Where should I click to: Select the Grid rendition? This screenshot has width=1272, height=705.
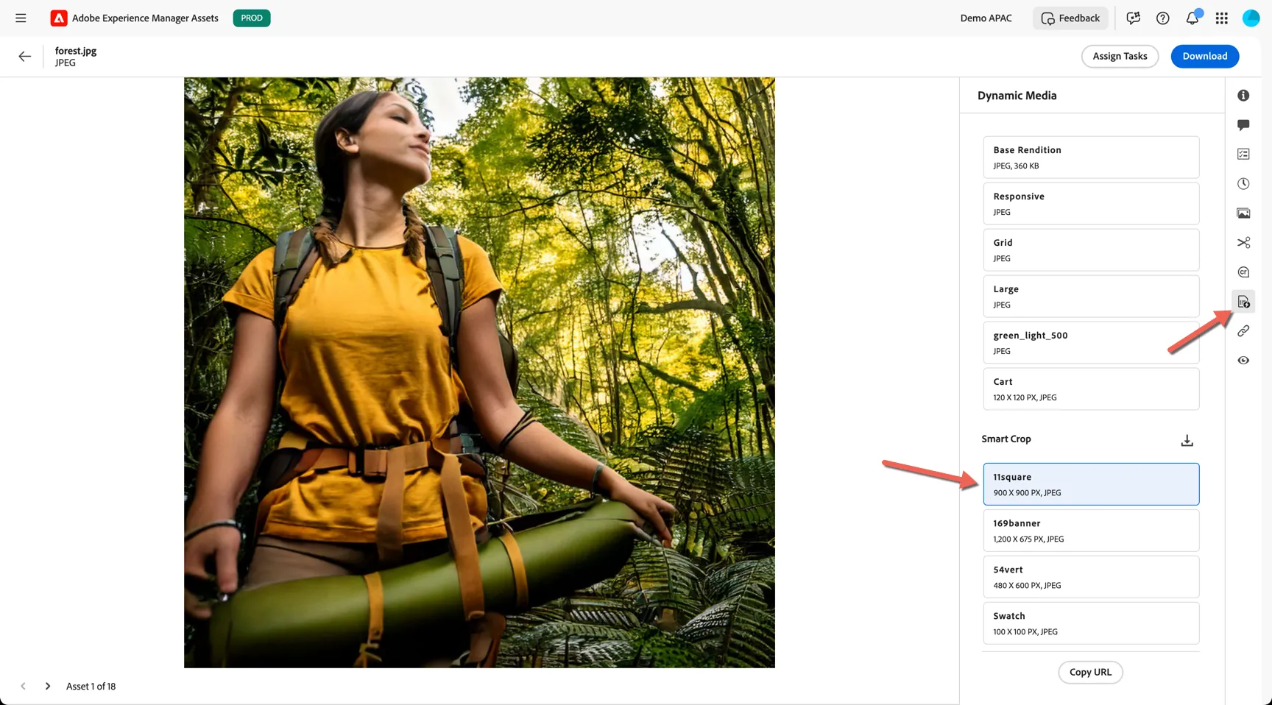[x=1091, y=250]
